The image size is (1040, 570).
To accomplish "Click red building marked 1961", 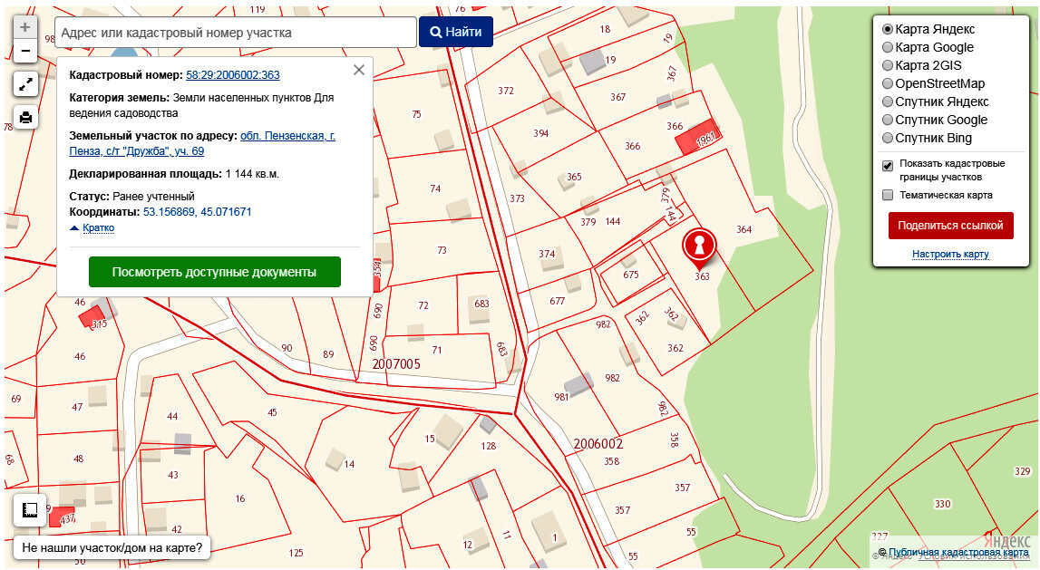I will (697, 137).
